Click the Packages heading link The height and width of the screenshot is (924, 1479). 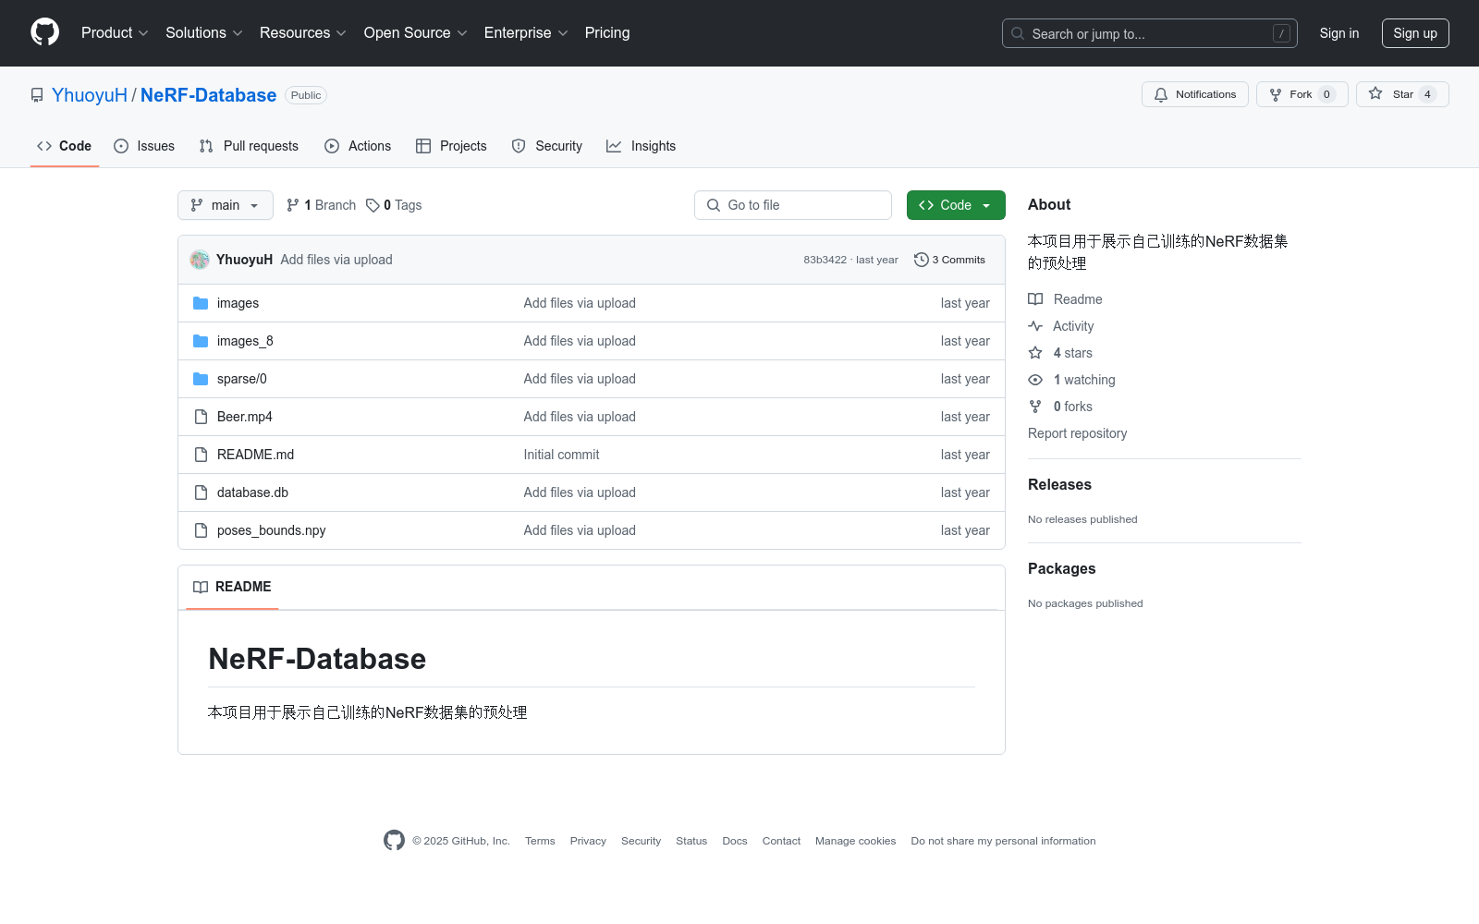[x=1061, y=568]
